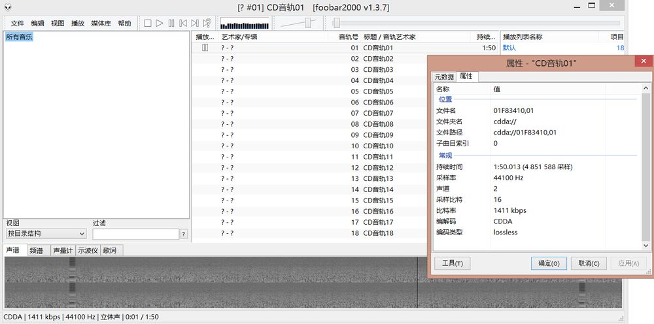Viewport: 654px width, 324px height.
Task: Pause playback using toolbar Pause icon
Action: [x=171, y=24]
